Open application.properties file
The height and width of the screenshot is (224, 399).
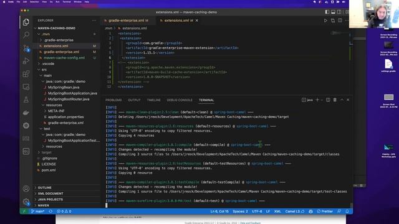(65, 117)
